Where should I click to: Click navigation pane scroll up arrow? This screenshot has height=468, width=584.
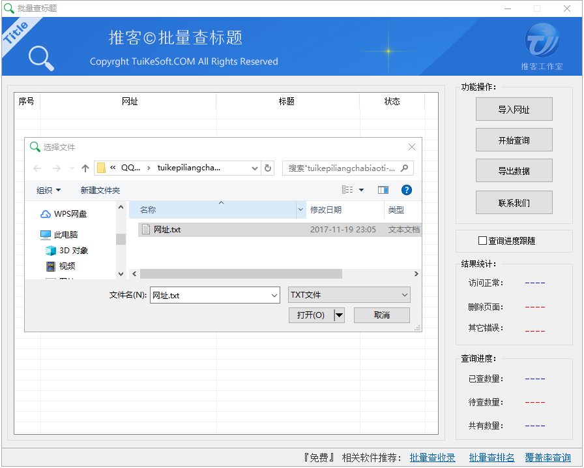point(121,207)
